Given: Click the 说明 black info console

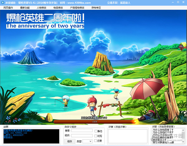Looking at the screenshot, I should [x=31, y=136].
